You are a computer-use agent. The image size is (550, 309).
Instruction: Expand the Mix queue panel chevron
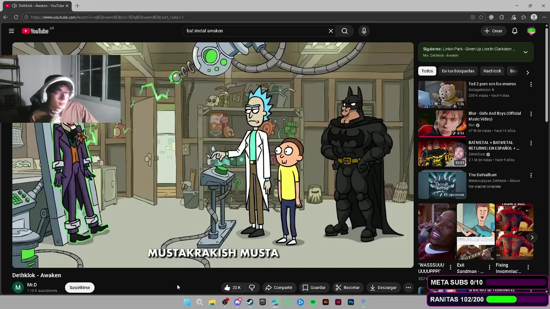pos(526,52)
